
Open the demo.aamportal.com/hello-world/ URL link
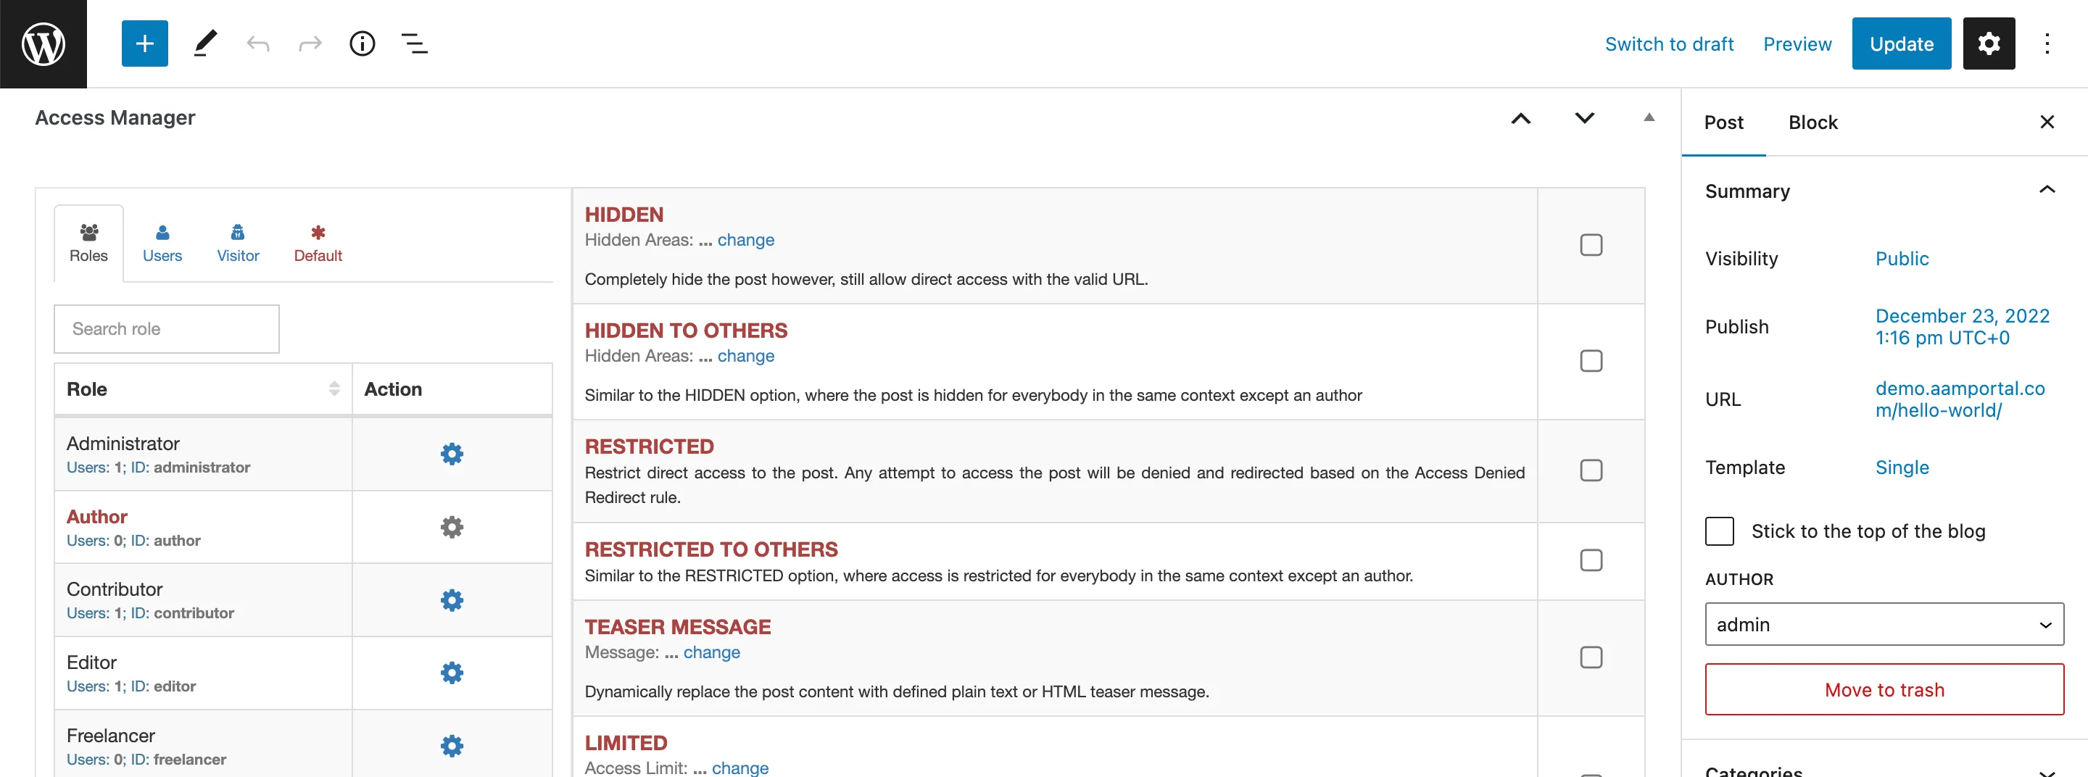tap(1960, 400)
